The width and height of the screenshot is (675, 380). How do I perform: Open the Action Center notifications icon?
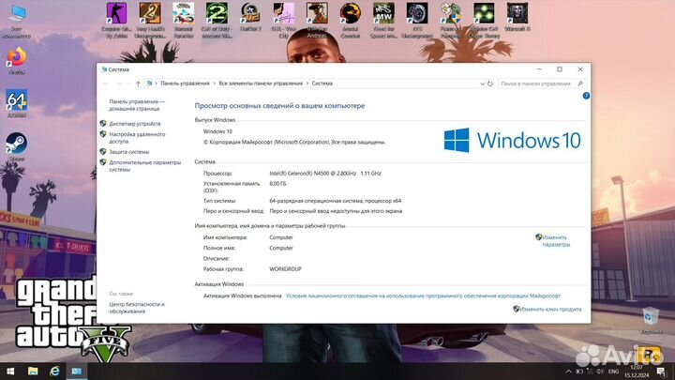[661, 372]
